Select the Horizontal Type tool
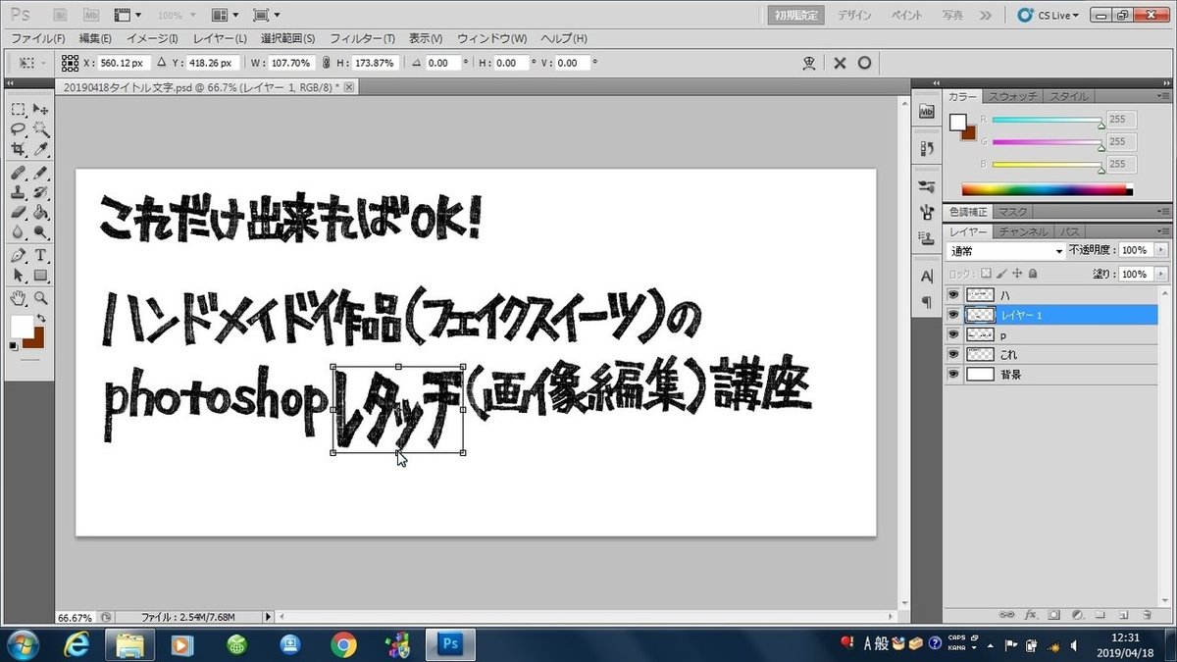This screenshot has height=662, width=1177. coord(41,256)
